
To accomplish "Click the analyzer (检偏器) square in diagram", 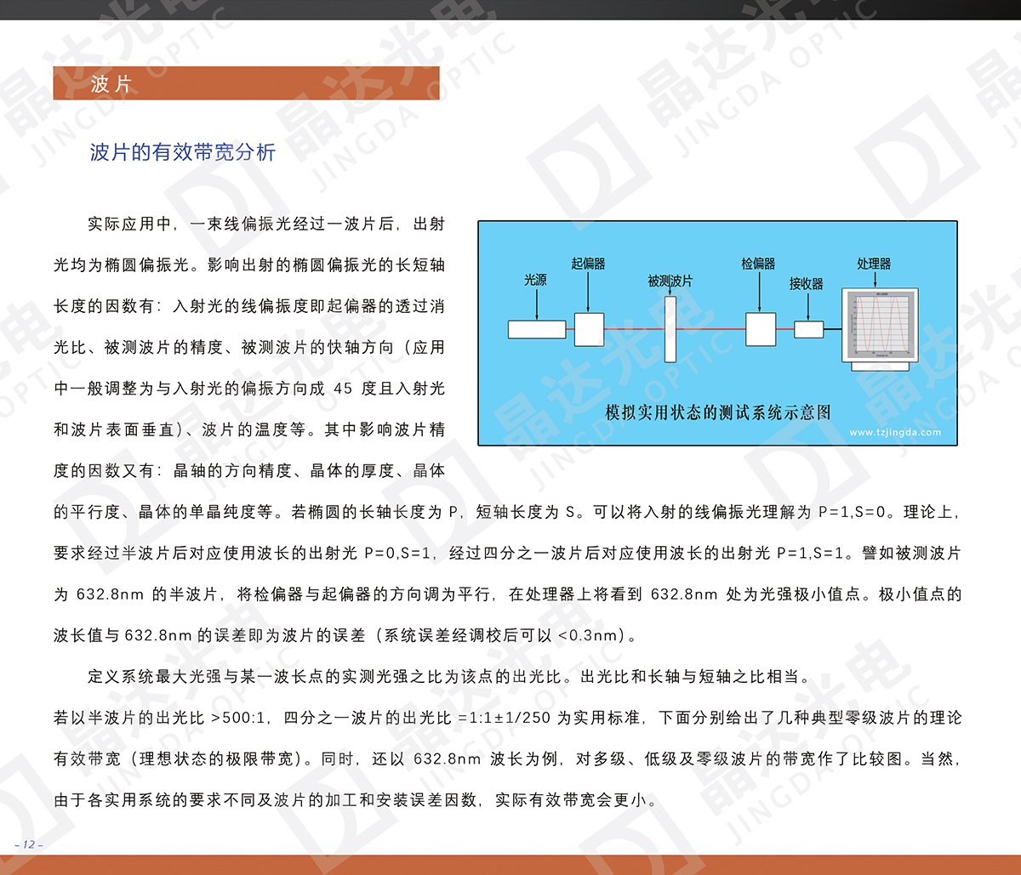I will [760, 329].
